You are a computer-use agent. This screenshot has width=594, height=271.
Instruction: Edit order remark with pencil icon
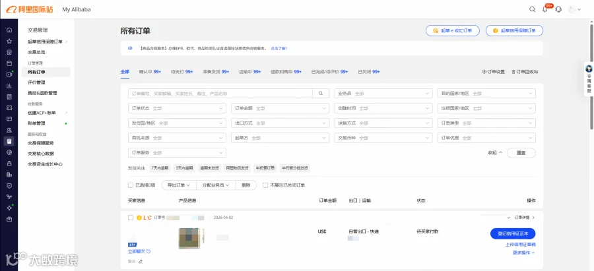[141, 261]
